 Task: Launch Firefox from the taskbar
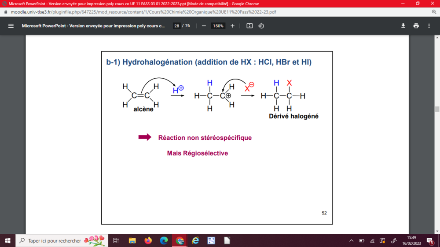(x=148, y=240)
